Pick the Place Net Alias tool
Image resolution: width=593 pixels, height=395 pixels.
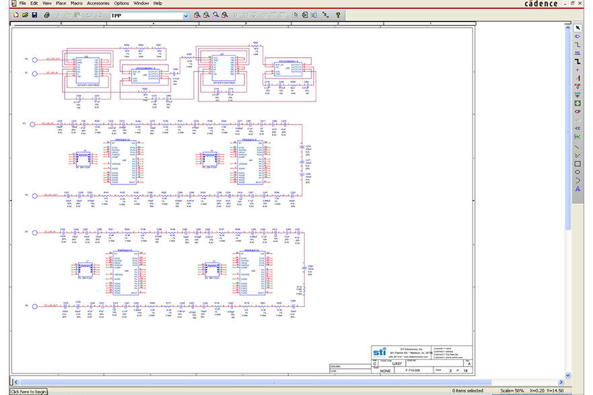[x=578, y=52]
